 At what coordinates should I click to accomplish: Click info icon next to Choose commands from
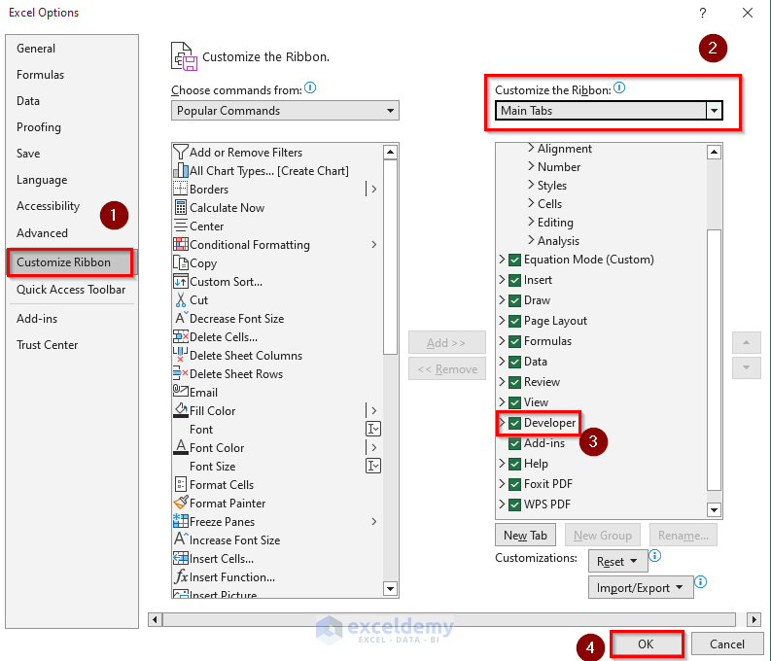tap(310, 87)
